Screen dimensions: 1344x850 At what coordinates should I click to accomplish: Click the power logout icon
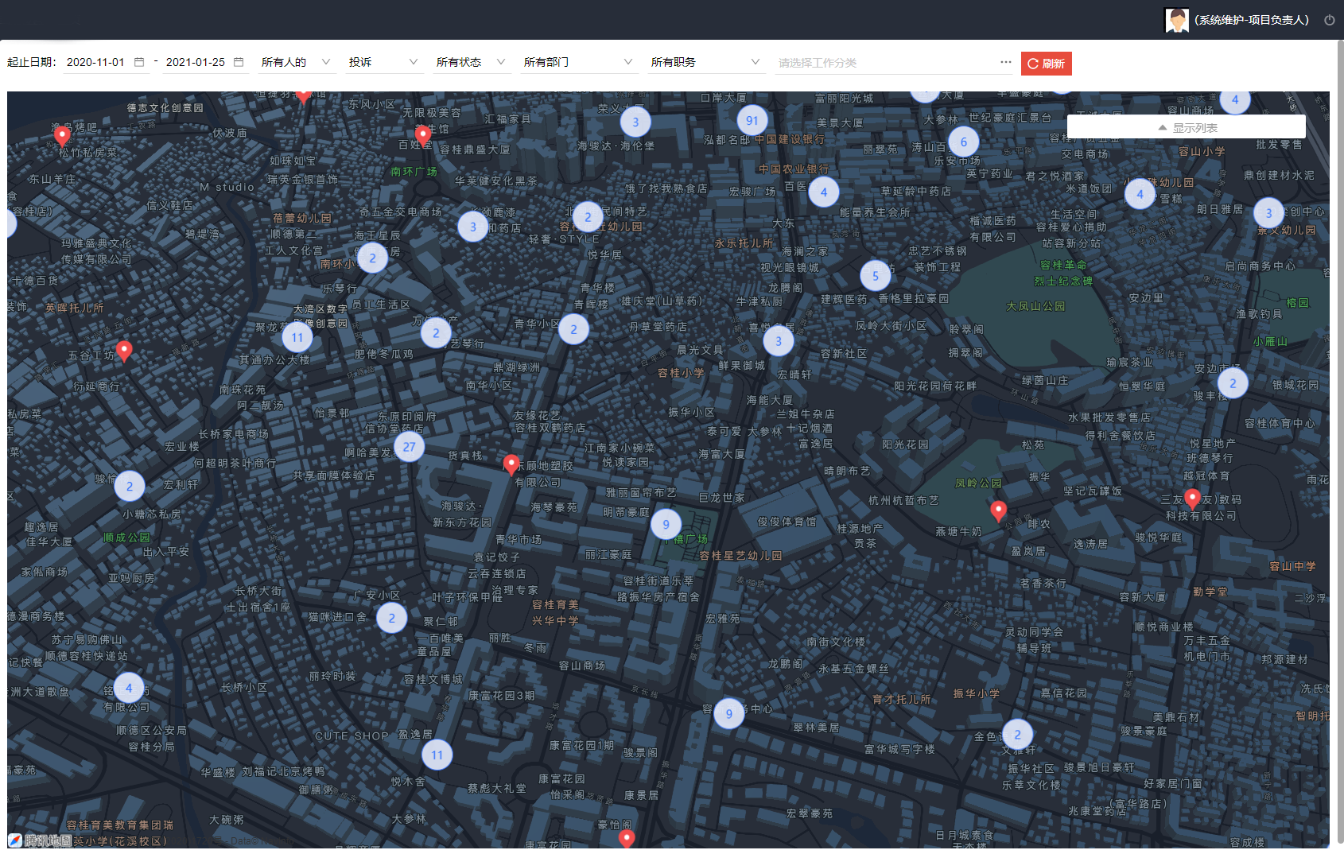click(1330, 20)
